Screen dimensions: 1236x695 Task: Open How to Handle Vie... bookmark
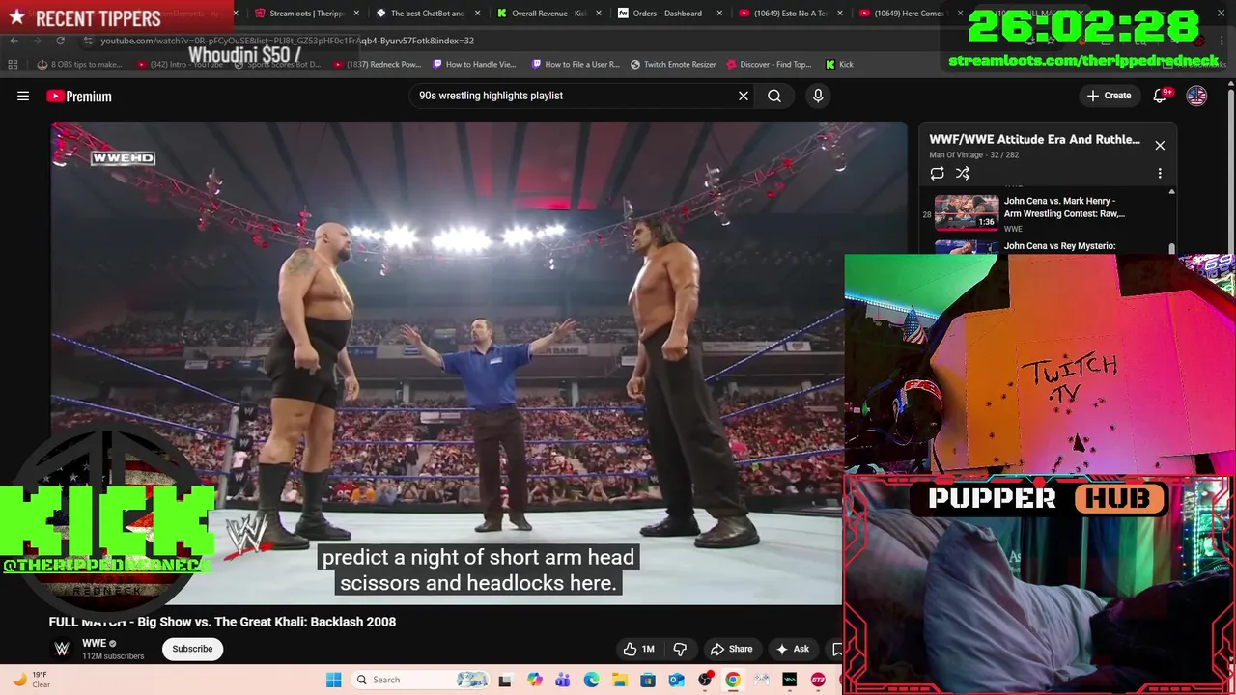point(474,65)
